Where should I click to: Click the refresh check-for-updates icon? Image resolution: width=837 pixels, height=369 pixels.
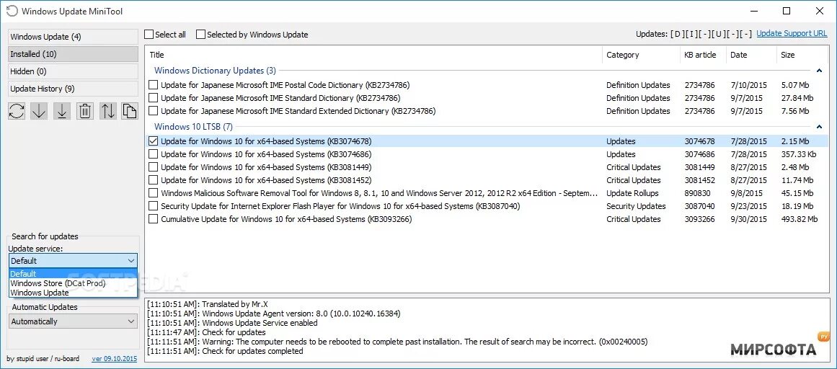pos(17,111)
